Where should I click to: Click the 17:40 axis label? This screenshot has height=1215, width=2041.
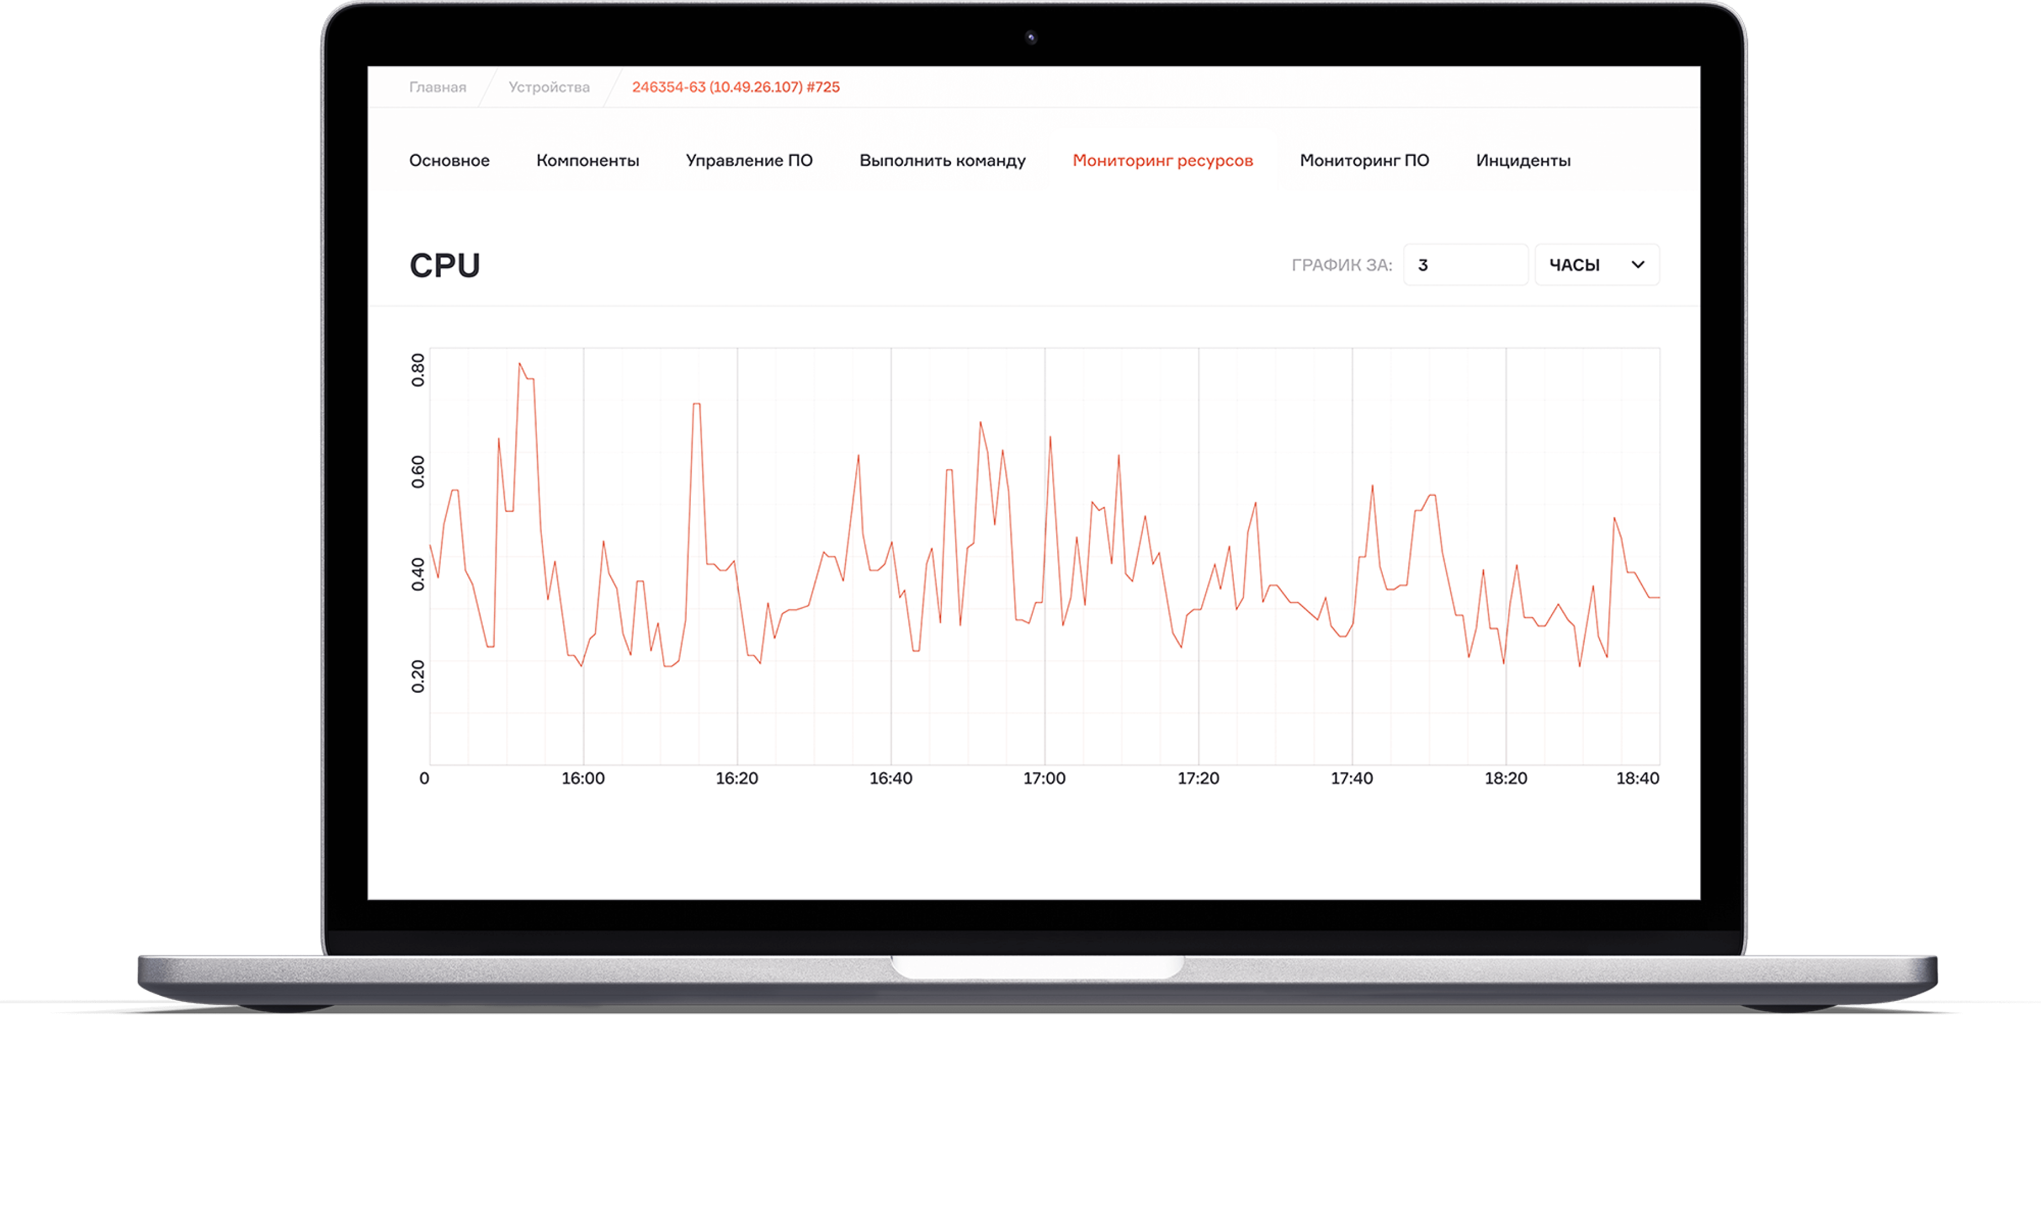tap(1351, 778)
